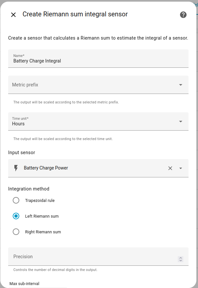Image resolution: width=198 pixels, height=288 pixels.
Task: Select Right Riemann sum radio button
Action: [x=16, y=232]
